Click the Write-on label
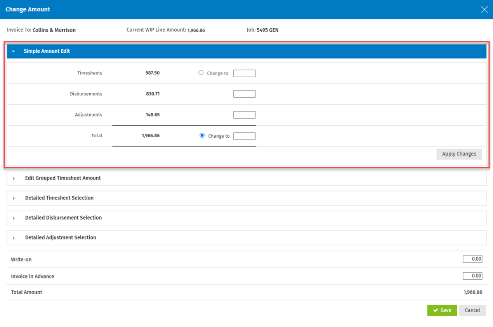 coord(21,260)
